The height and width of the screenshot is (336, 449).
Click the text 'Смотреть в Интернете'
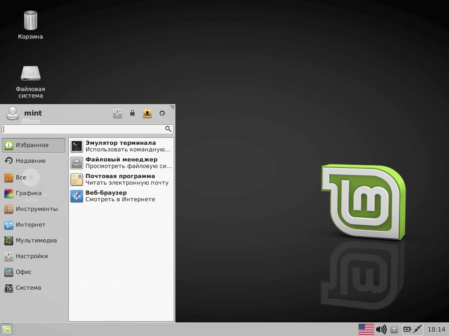click(120, 199)
